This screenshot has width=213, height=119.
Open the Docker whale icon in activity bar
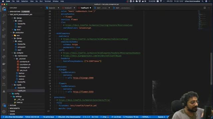tap(4, 64)
